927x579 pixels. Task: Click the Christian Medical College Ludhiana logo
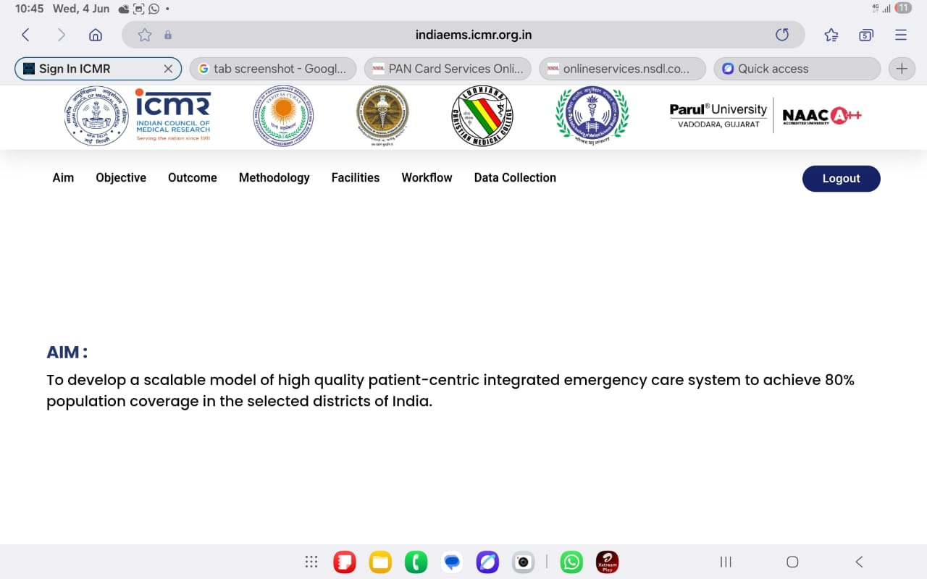click(x=482, y=116)
